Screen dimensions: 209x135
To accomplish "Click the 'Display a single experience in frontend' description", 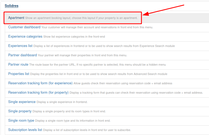I will [62, 102].
